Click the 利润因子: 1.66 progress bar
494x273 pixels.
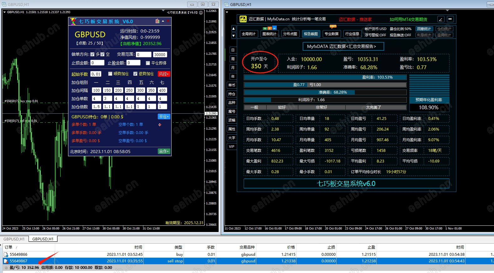325,100
